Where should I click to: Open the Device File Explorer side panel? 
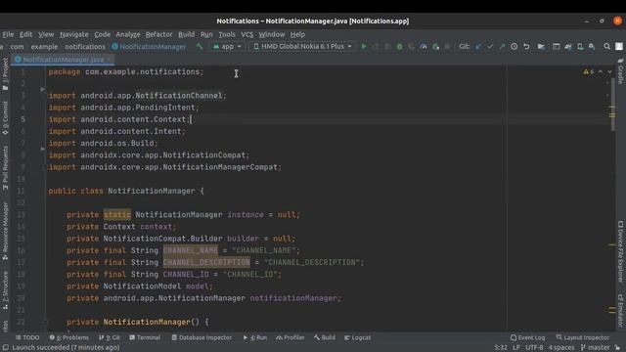pos(621,252)
